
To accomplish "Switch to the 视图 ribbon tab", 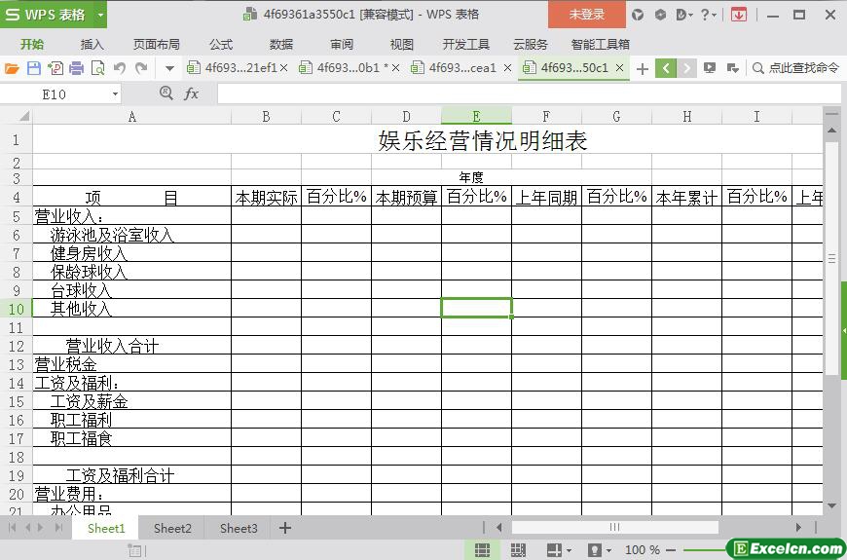I will [401, 45].
